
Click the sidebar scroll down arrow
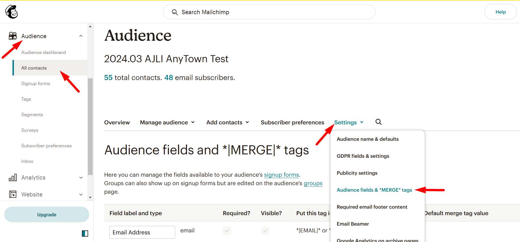90,197
